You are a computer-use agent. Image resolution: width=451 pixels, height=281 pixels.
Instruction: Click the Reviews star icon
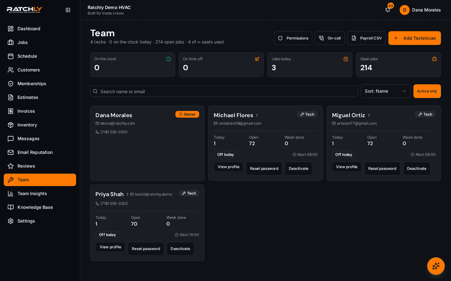(x=11, y=166)
